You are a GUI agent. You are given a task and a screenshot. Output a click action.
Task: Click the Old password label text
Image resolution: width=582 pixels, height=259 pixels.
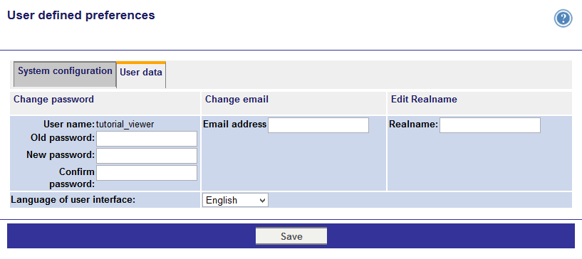[63, 138]
